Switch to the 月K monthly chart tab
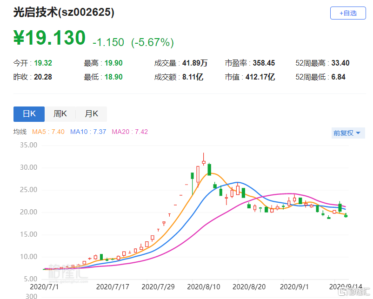The height and width of the screenshot is (299, 373). point(91,114)
